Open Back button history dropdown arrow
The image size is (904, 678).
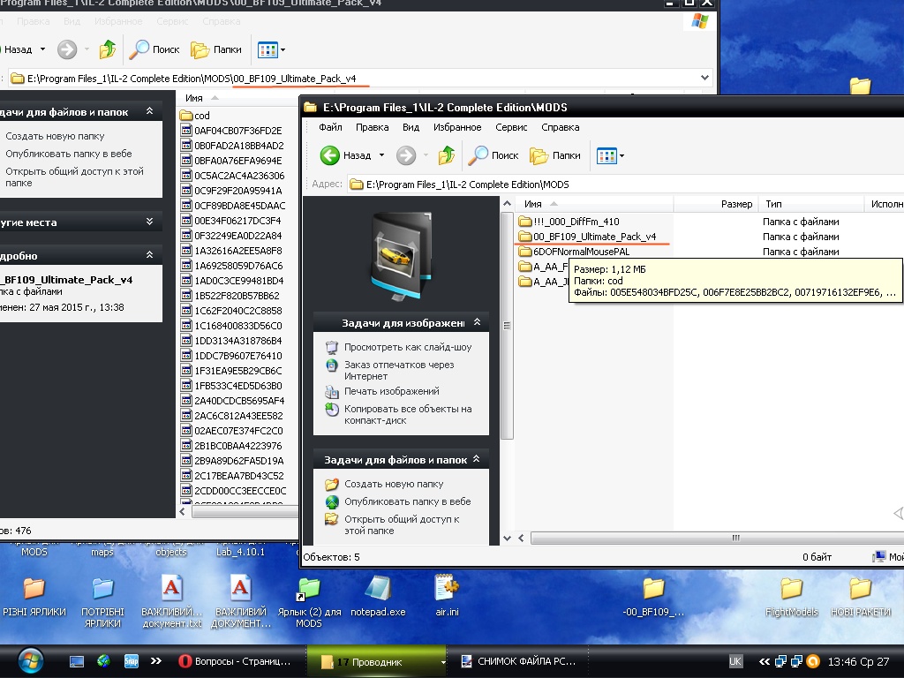[x=382, y=155]
